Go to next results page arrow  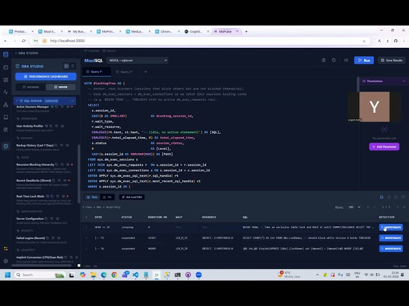[x=397, y=207]
